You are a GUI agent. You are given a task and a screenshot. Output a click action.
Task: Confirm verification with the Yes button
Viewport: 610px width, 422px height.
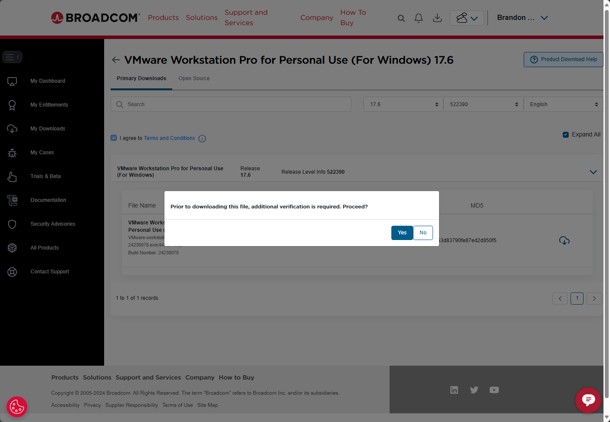tap(402, 233)
